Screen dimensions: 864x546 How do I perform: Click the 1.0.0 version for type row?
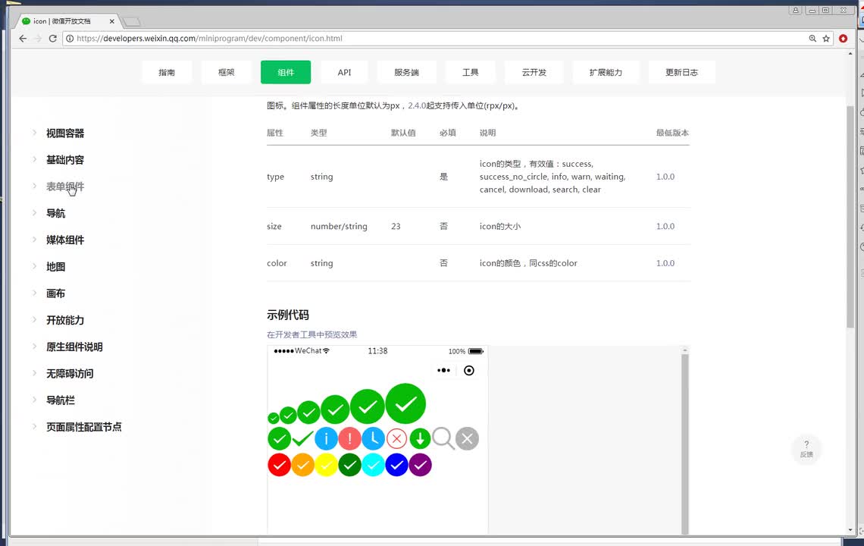[x=665, y=177]
